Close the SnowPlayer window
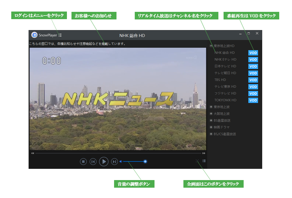Screen dimensions: 292x198 coord(257,33)
